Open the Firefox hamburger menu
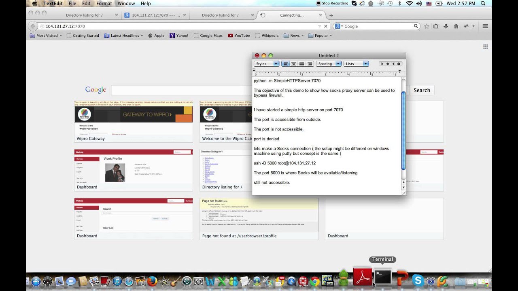Screen dimensions: 518x291 tap(485, 26)
